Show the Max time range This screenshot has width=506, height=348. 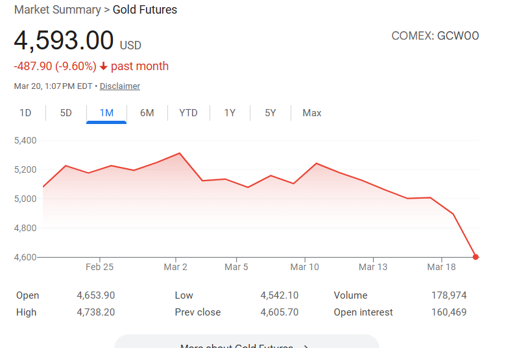[x=311, y=113]
